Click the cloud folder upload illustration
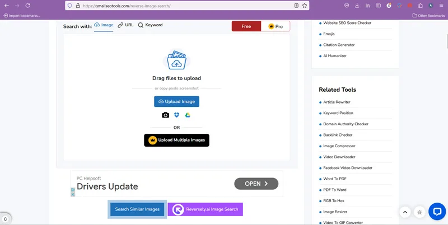The height and width of the screenshot is (225, 448). (x=176, y=60)
